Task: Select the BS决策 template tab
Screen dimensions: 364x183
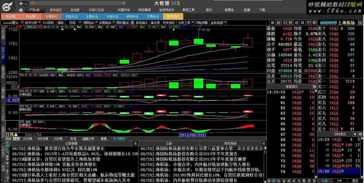Action: pyautogui.click(x=28, y=139)
